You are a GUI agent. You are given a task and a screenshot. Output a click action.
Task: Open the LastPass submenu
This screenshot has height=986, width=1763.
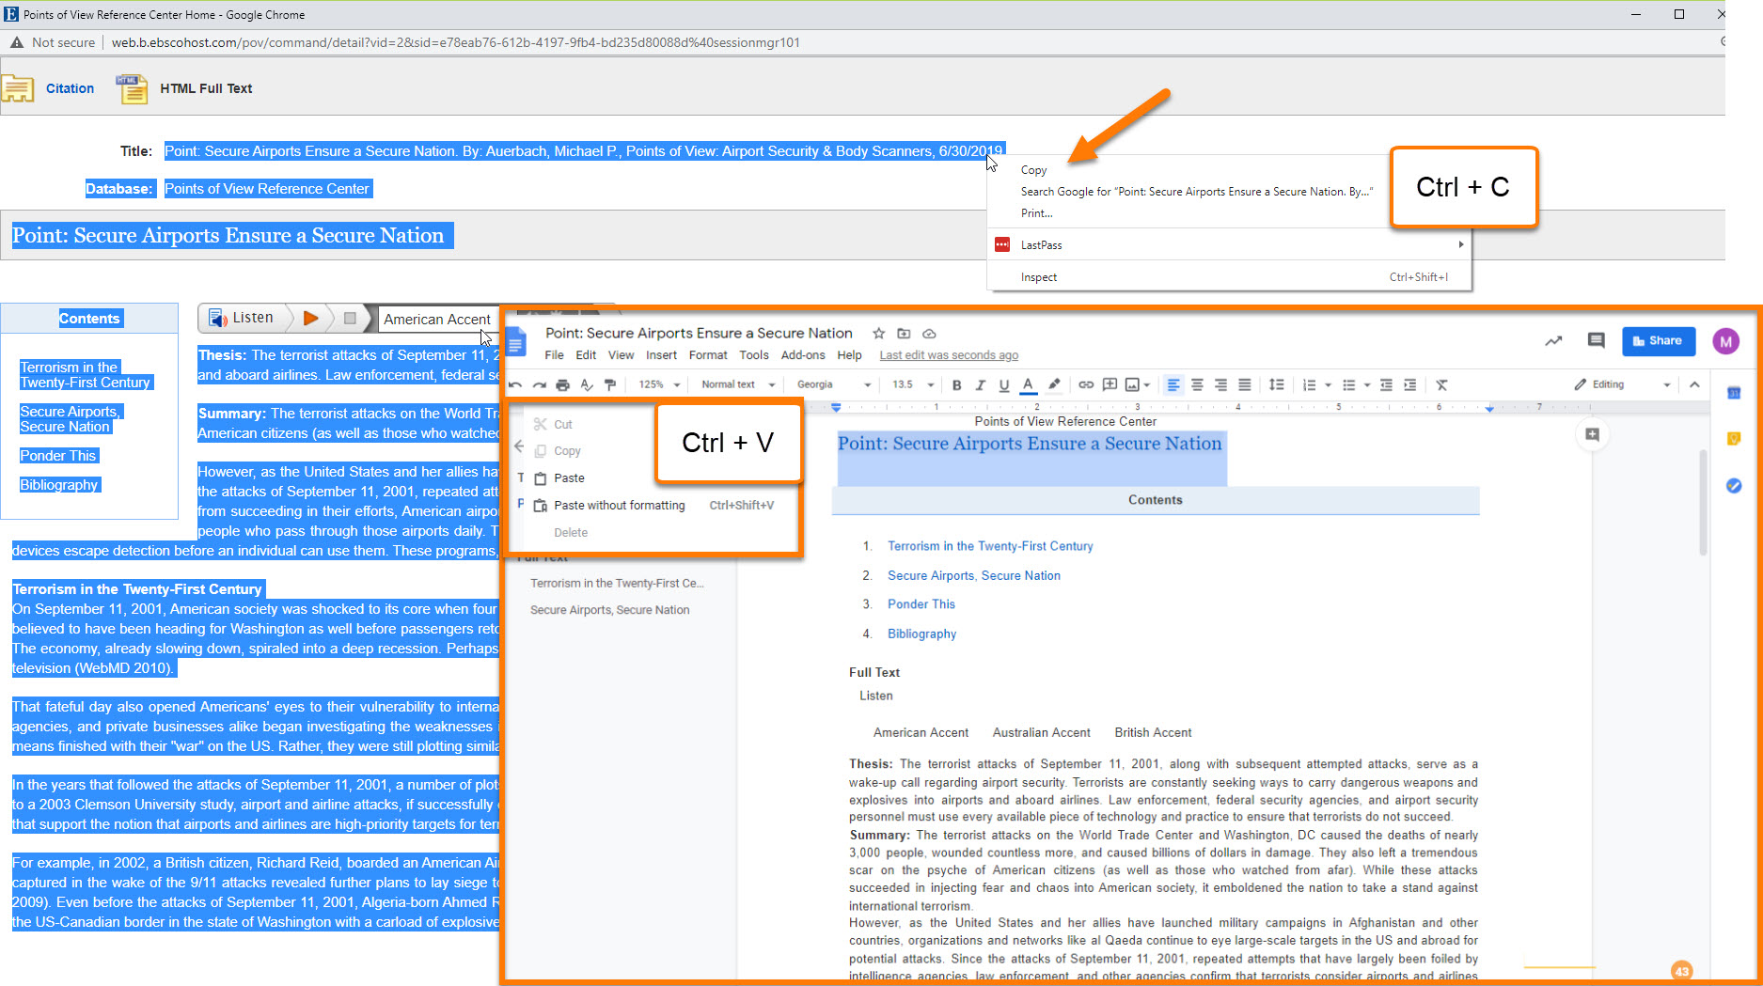[1229, 245]
